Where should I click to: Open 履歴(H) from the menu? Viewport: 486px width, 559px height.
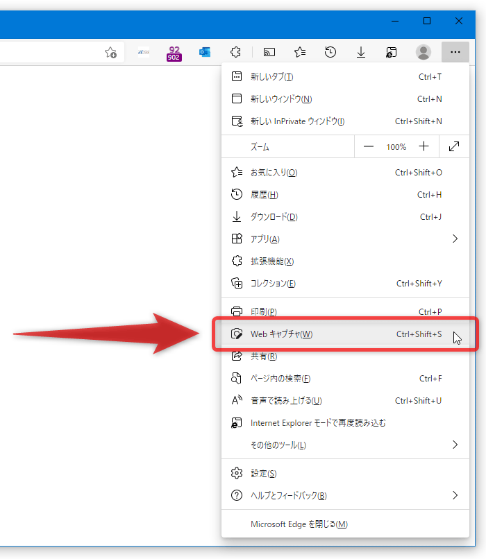(x=345, y=195)
